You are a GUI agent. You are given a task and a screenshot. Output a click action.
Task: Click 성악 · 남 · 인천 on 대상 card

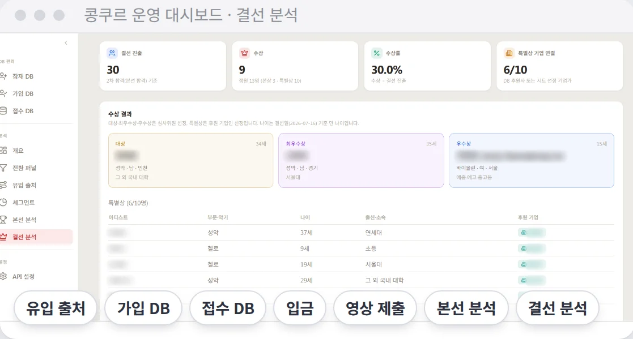click(131, 168)
